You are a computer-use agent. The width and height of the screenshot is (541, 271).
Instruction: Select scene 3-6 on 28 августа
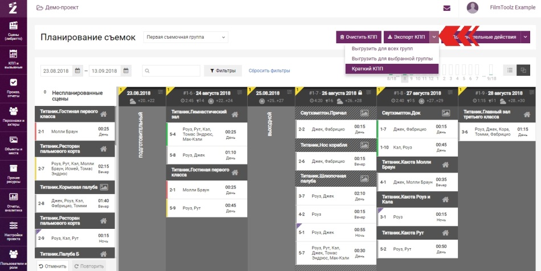point(497,132)
